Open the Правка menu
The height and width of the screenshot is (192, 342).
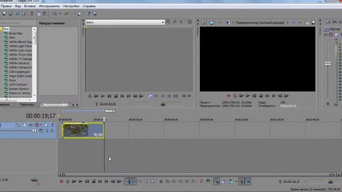click(6, 6)
